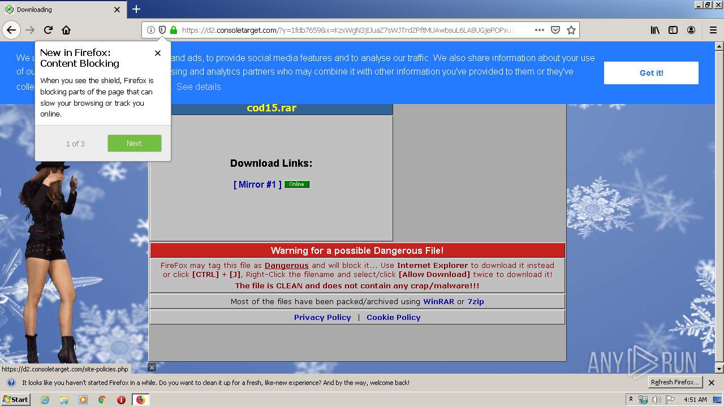Close the bottom ad overlay

click(x=152, y=367)
